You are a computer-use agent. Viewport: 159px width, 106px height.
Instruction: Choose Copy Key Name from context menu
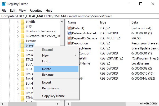pos(56,96)
